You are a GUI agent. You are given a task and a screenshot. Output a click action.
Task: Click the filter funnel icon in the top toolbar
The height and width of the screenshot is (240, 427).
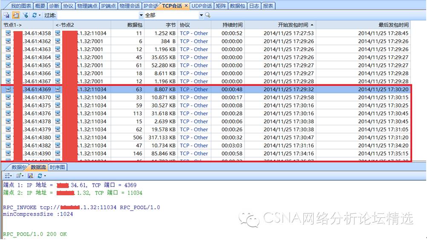[25, 15]
